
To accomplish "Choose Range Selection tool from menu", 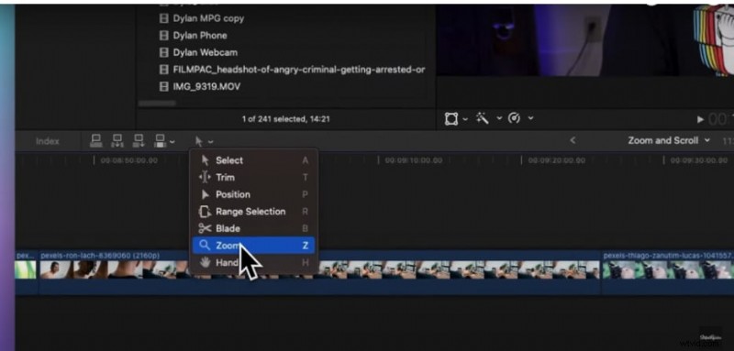I will pyautogui.click(x=253, y=212).
